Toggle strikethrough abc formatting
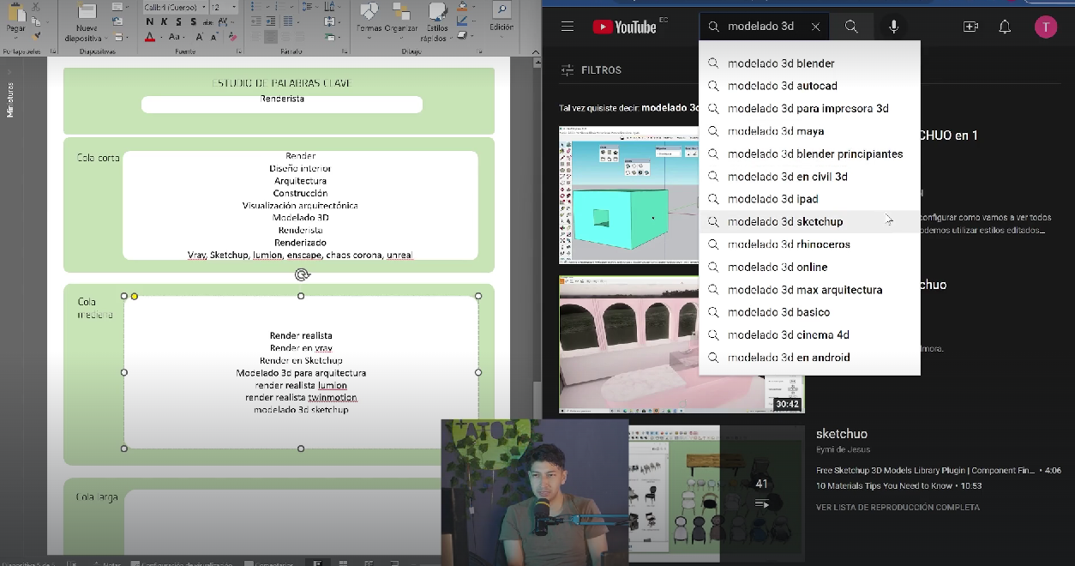Image resolution: width=1075 pixels, height=566 pixels. pyautogui.click(x=207, y=21)
